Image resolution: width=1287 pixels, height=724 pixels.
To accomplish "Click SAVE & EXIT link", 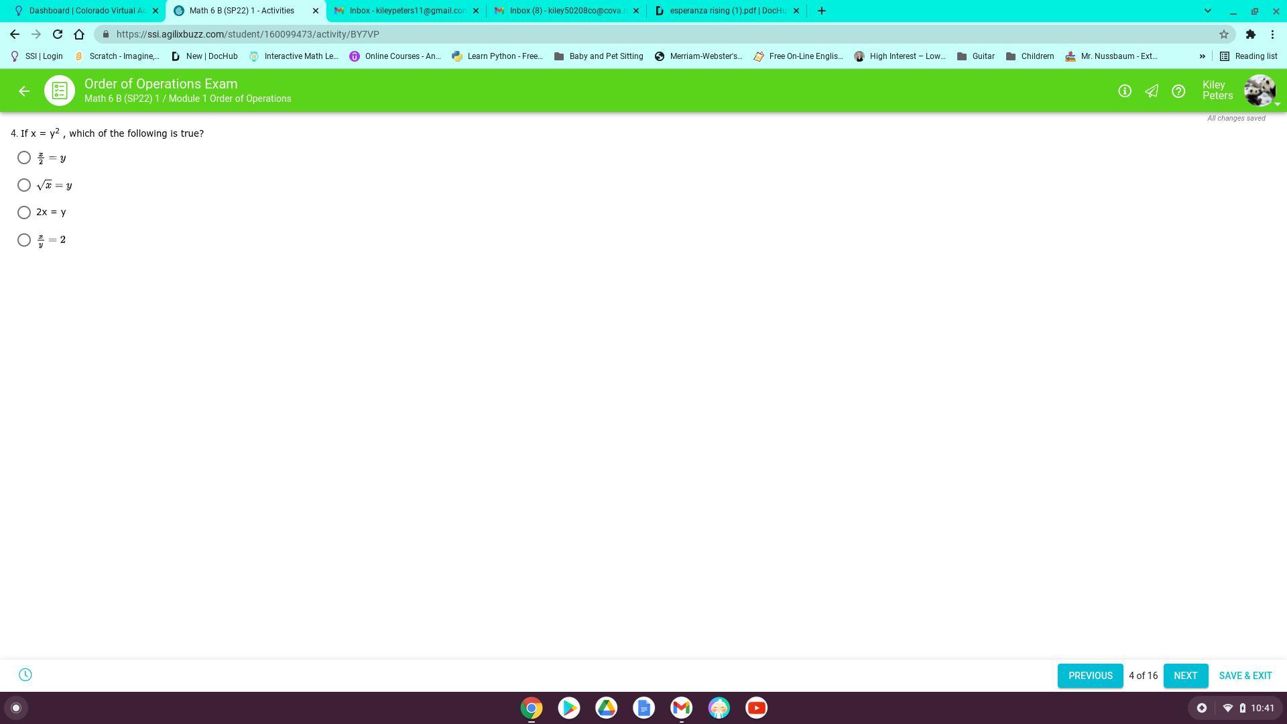I will [1245, 676].
